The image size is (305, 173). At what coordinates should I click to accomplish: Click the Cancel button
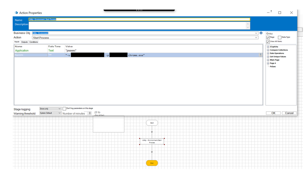289,113
